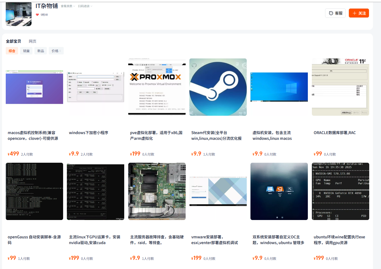The width and height of the screenshot is (381, 269).
Task: Sort products by 新品
Action: click(x=40, y=51)
